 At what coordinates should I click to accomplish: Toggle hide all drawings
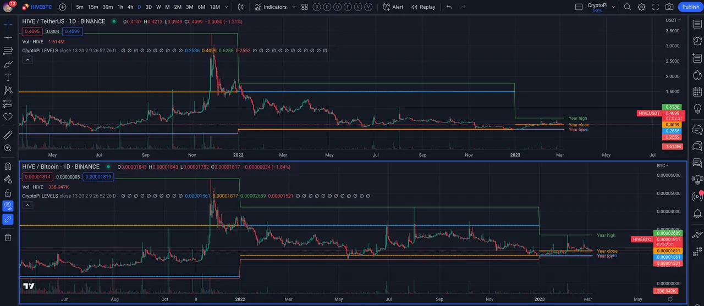(8, 206)
